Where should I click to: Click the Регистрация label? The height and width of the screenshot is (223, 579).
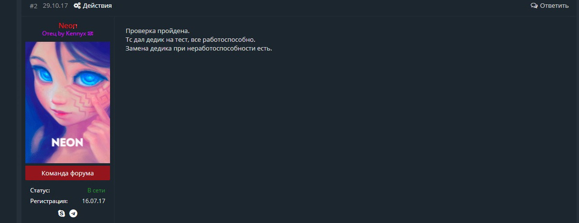pyautogui.click(x=49, y=201)
